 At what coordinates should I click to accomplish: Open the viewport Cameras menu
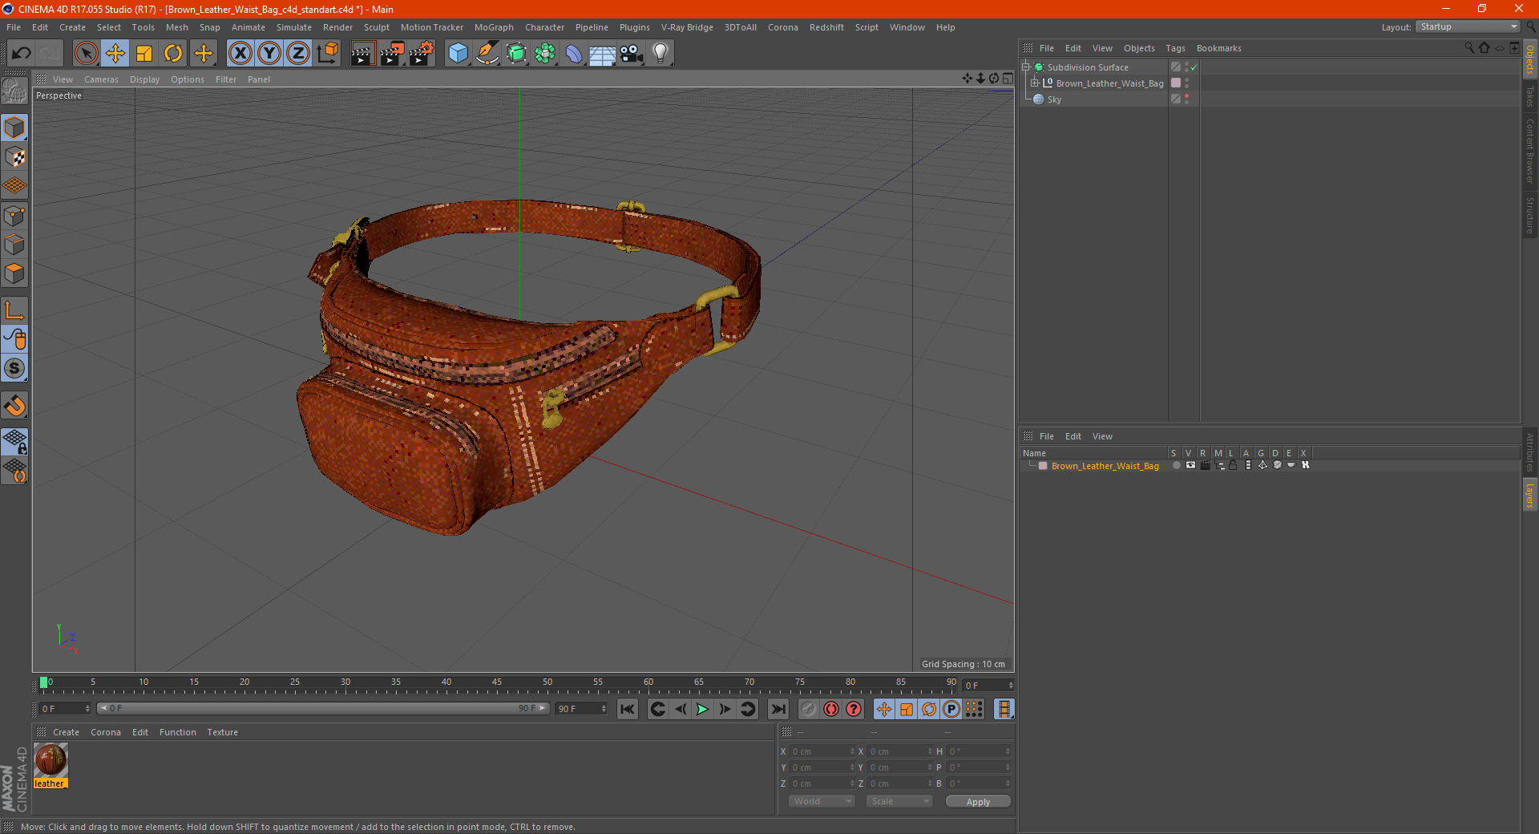[x=101, y=79]
